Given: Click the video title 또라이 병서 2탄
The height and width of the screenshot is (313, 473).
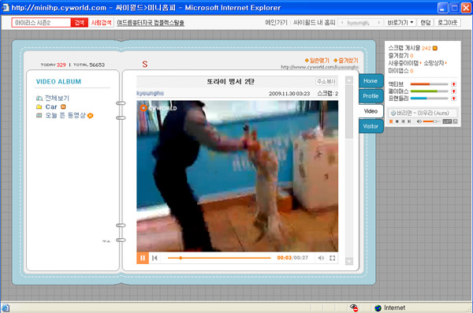Looking at the screenshot, I should (x=231, y=81).
